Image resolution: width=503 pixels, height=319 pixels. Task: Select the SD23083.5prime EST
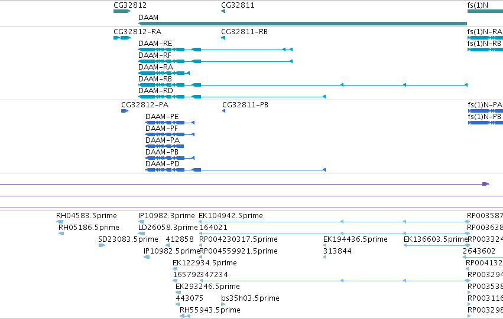click(x=128, y=239)
